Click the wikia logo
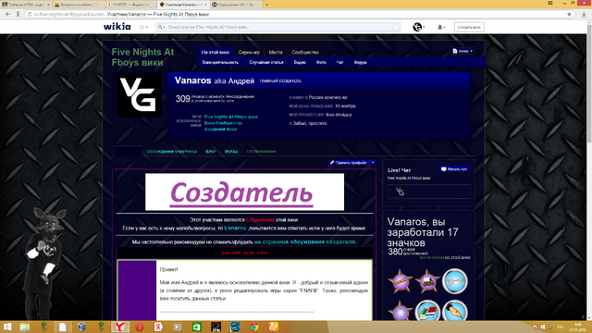This screenshot has width=592, height=333. tap(117, 27)
